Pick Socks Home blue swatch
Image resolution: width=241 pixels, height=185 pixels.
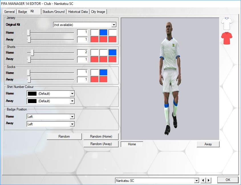click(x=104, y=73)
